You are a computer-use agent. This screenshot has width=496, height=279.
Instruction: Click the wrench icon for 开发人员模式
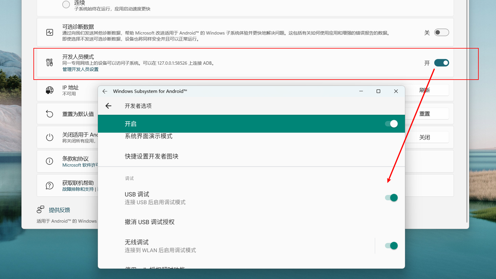pyautogui.click(x=49, y=63)
